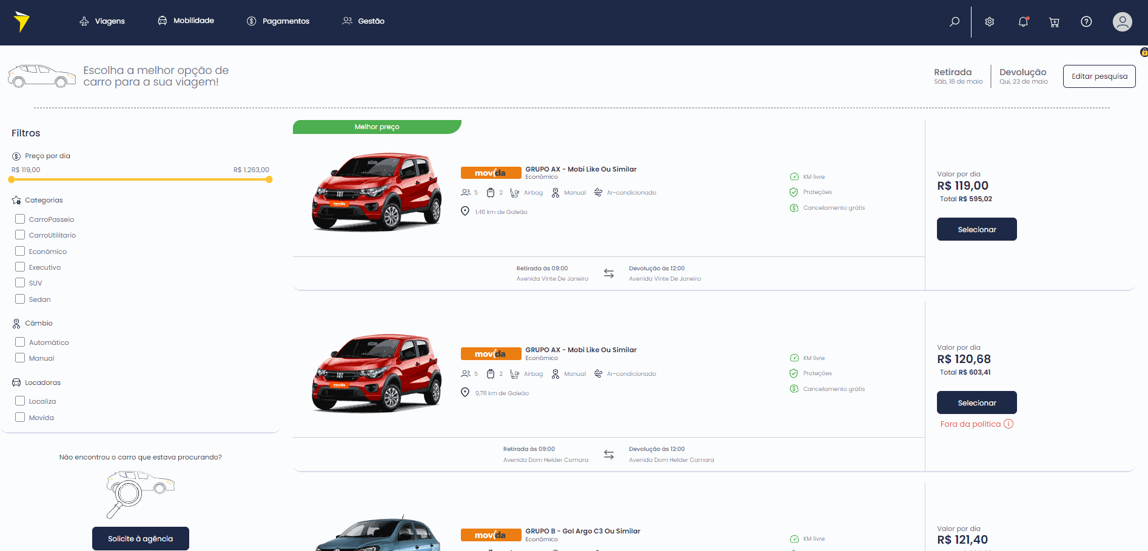
Task: Click KM livre check icon on first card
Action: click(x=794, y=177)
